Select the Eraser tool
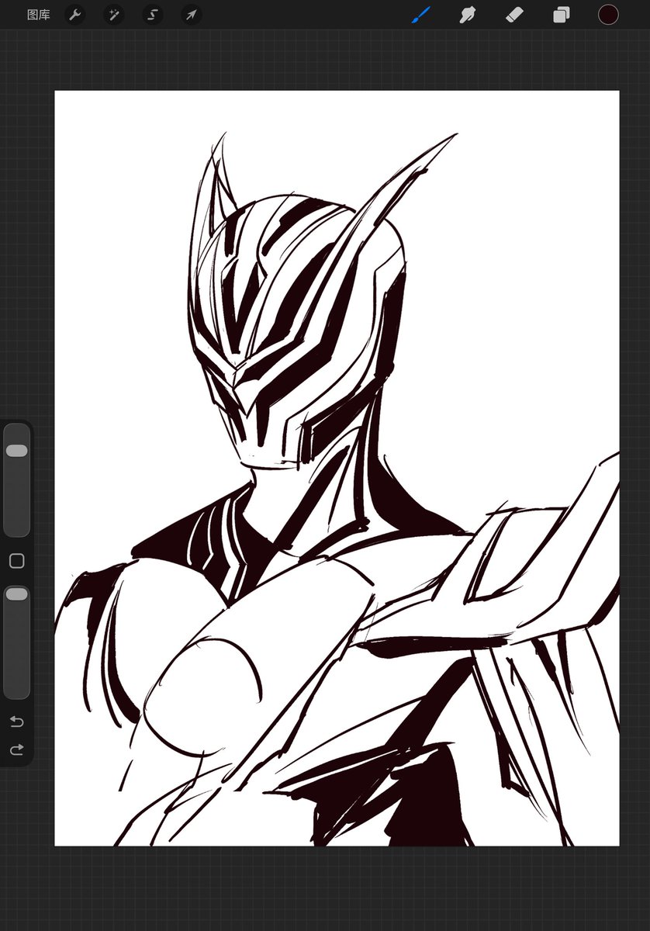Screen dimensions: 650x931 point(514,15)
